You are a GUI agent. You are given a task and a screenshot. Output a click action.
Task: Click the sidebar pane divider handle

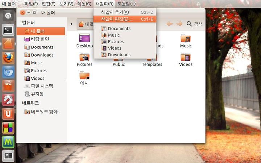(x=66, y=80)
